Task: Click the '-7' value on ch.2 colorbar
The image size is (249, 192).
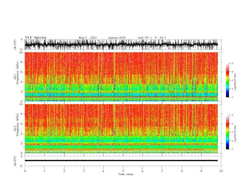Action: [x=232, y=149]
